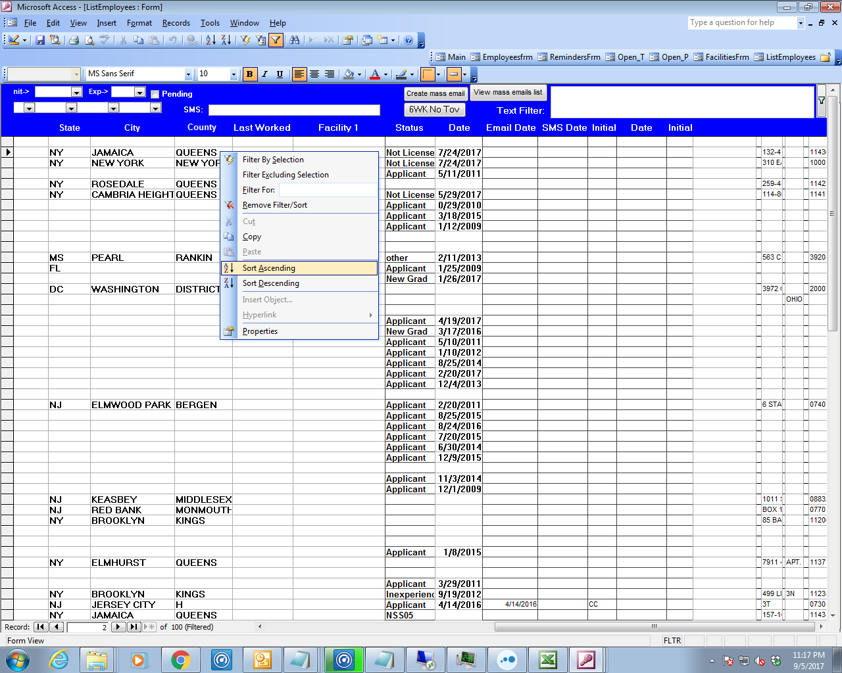This screenshot has height=673, width=842.
Task: Click the View mass emails list button
Action: [x=508, y=92]
